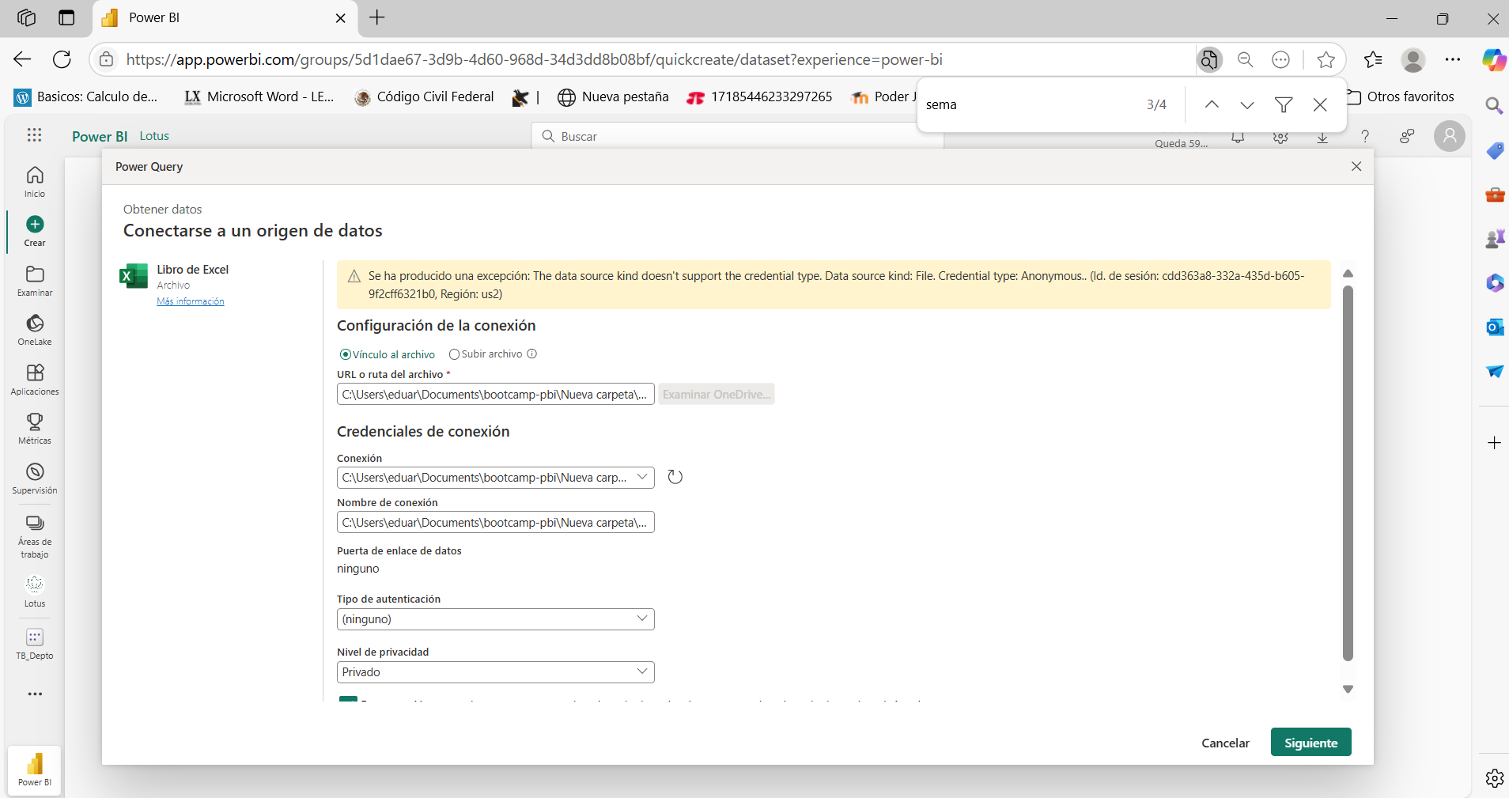
Task: Click the browser zoom out magnifier
Action: tap(1246, 59)
